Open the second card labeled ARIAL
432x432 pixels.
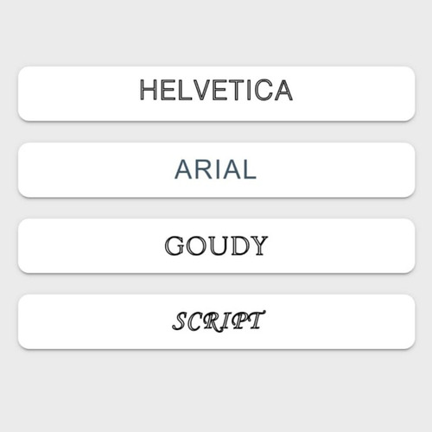(216, 169)
